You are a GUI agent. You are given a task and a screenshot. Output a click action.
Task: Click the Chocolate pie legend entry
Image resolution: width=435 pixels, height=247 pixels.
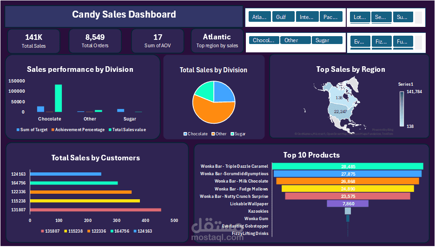click(x=196, y=134)
